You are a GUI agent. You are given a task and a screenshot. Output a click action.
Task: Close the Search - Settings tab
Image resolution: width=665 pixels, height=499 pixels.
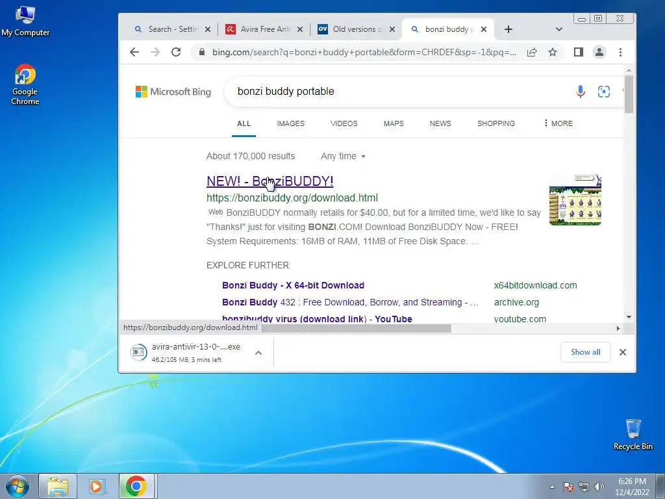pos(208,29)
